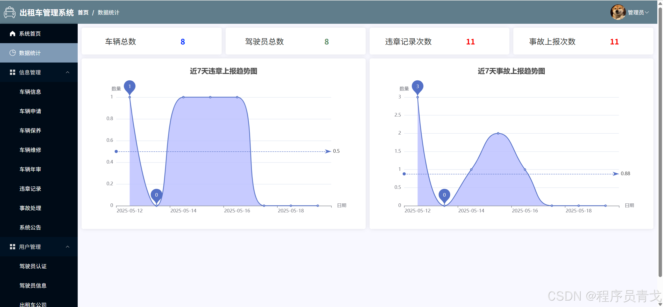Click the taxi logo icon in header
Image resolution: width=663 pixels, height=307 pixels.
10,12
